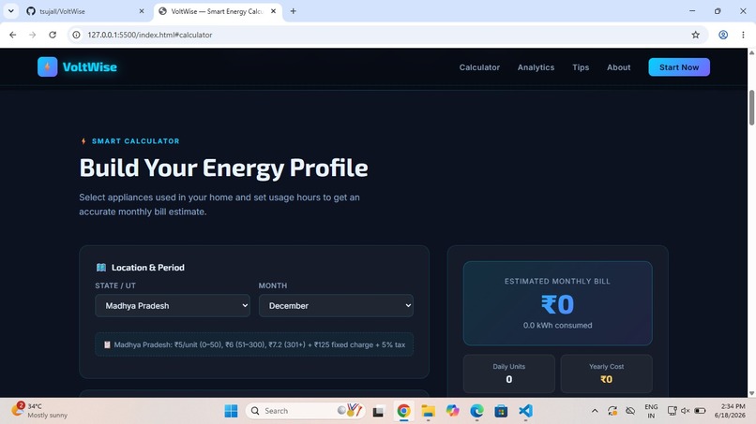
Task: Click the scrollbar down arrow
Action: pos(751,393)
